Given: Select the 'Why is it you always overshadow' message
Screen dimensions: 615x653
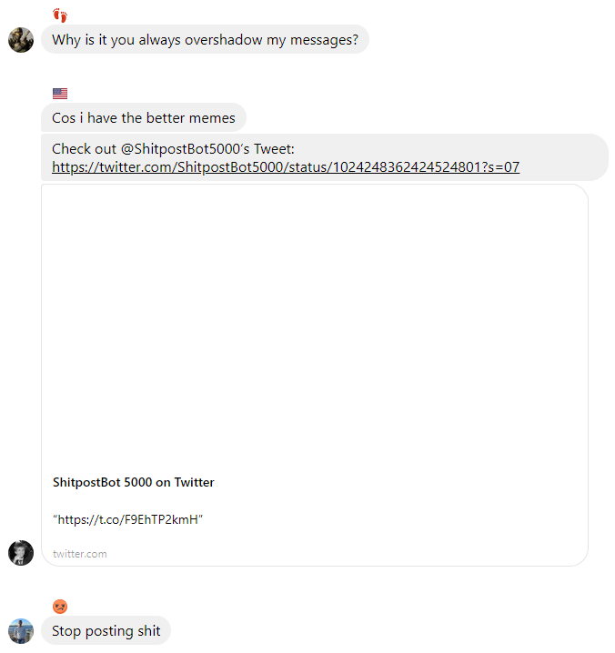Looking at the screenshot, I should click(205, 40).
